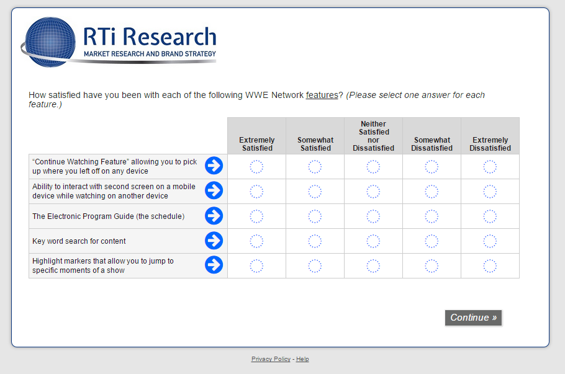This screenshot has height=374, width=565.
Task: Select Extremely Dissatisfied for Electronic Program Guide
Action: 490,216
